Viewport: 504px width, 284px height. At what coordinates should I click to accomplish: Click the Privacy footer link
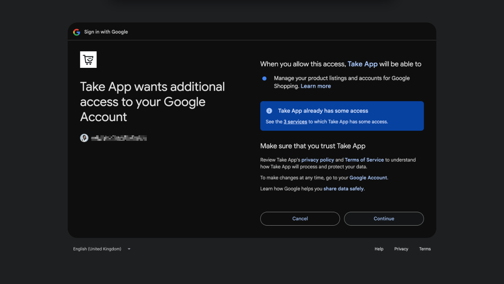point(401,249)
